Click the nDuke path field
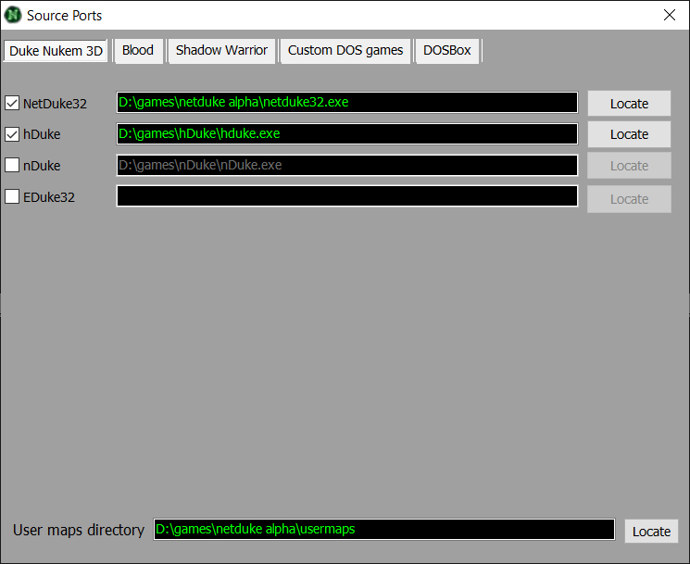The width and height of the screenshot is (690, 564). point(347,165)
